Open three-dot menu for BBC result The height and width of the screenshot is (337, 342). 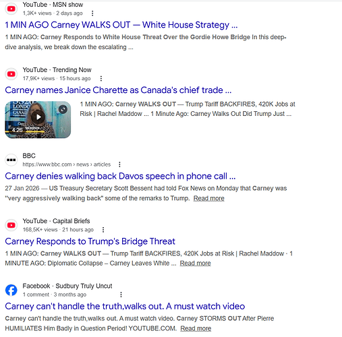[119, 164]
